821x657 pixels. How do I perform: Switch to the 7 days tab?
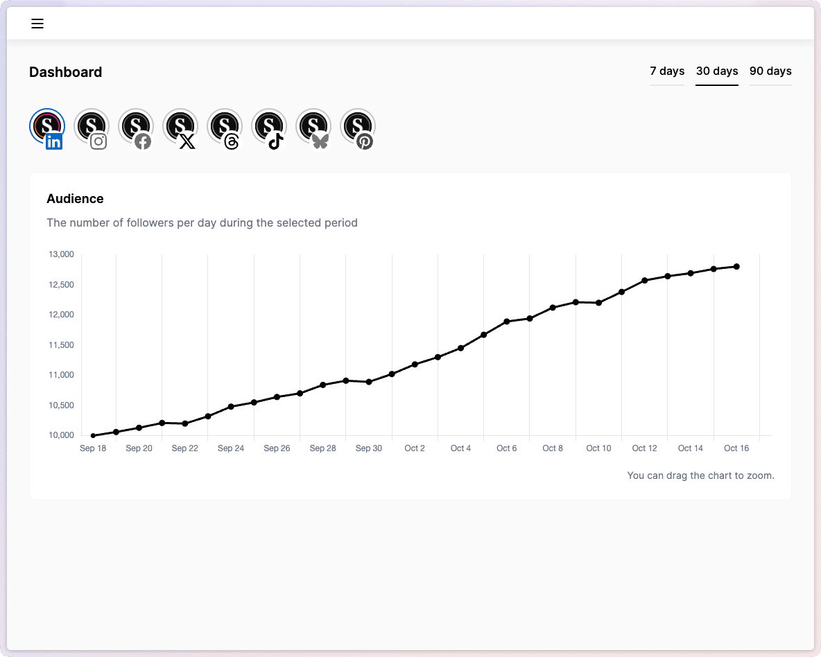point(667,71)
